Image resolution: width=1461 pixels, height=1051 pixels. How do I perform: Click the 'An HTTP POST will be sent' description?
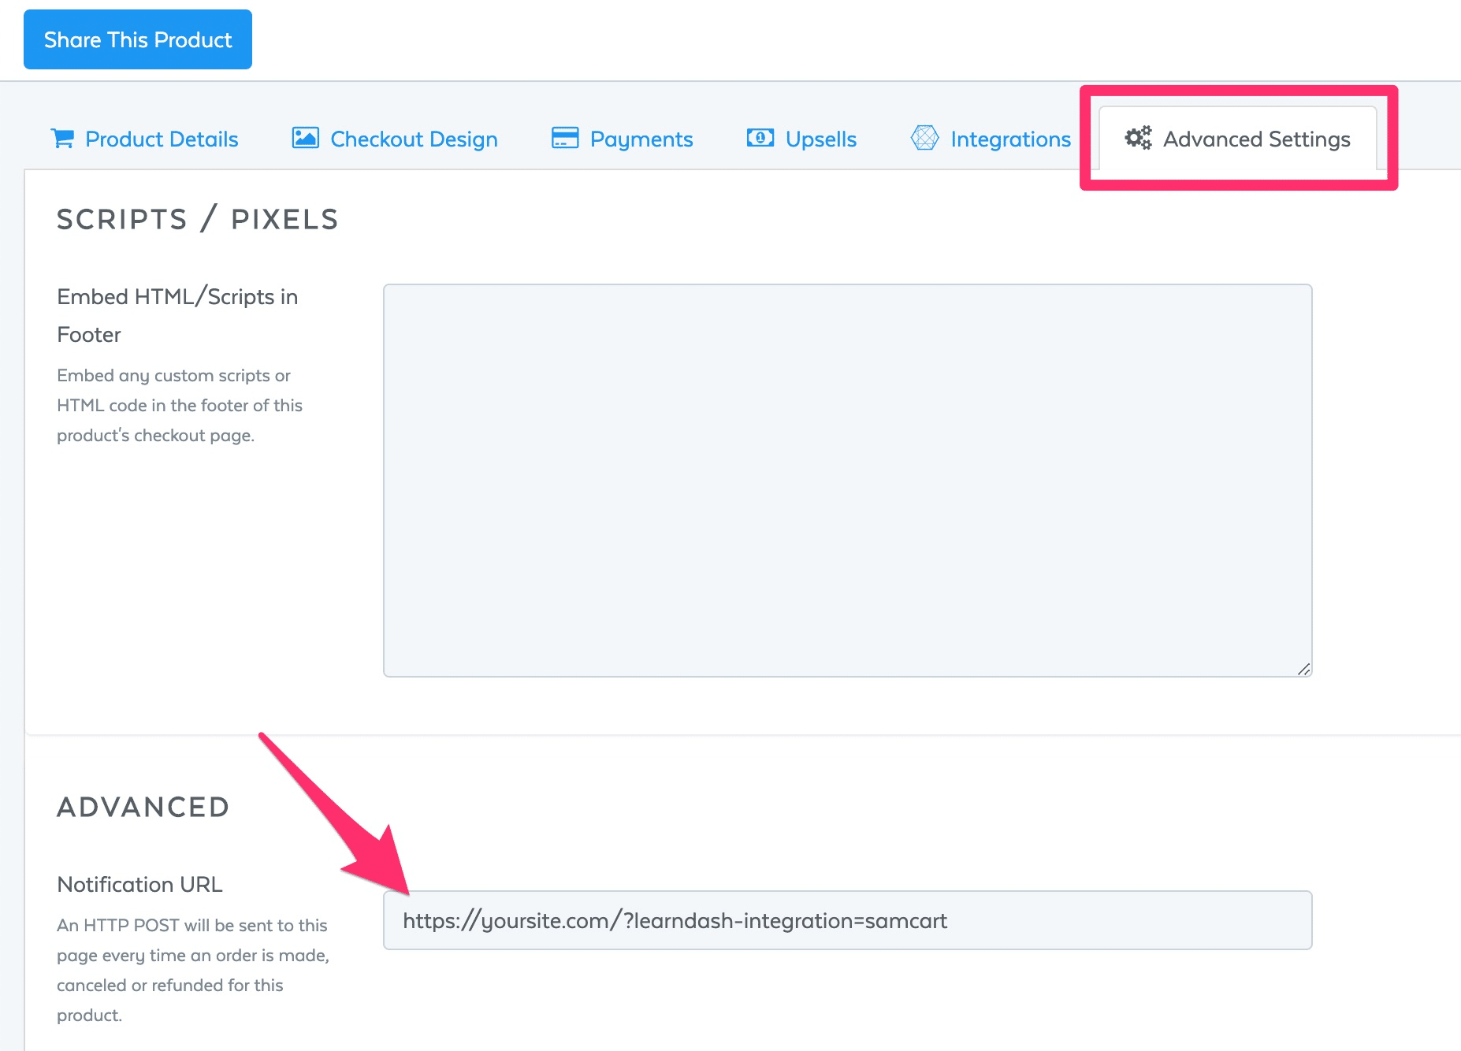click(x=193, y=970)
